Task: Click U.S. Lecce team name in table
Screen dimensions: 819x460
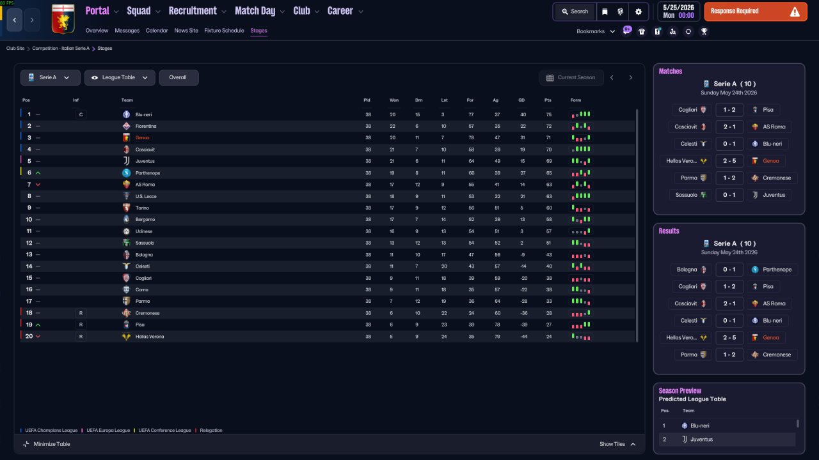Action: tap(146, 196)
